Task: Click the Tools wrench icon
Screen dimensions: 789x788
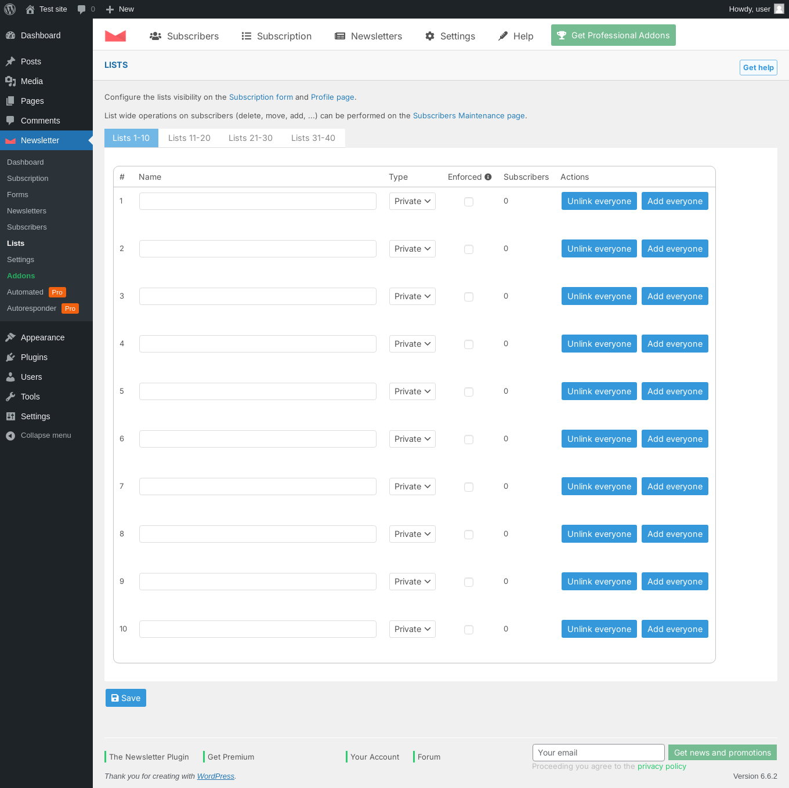Action: 10,397
